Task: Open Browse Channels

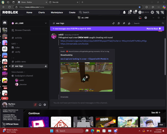Action: tap(29, 30)
